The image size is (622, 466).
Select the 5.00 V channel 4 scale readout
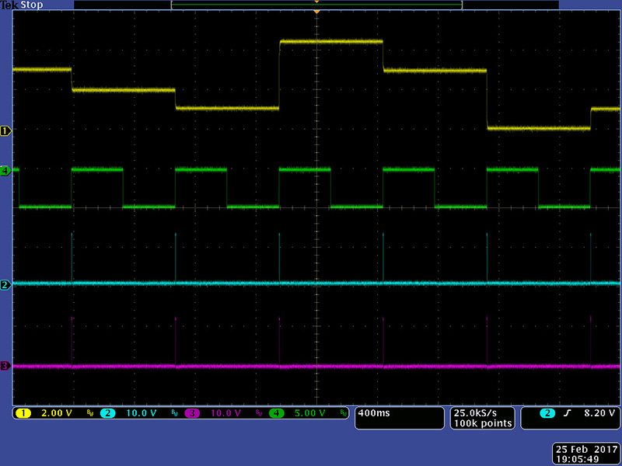(309, 413)
